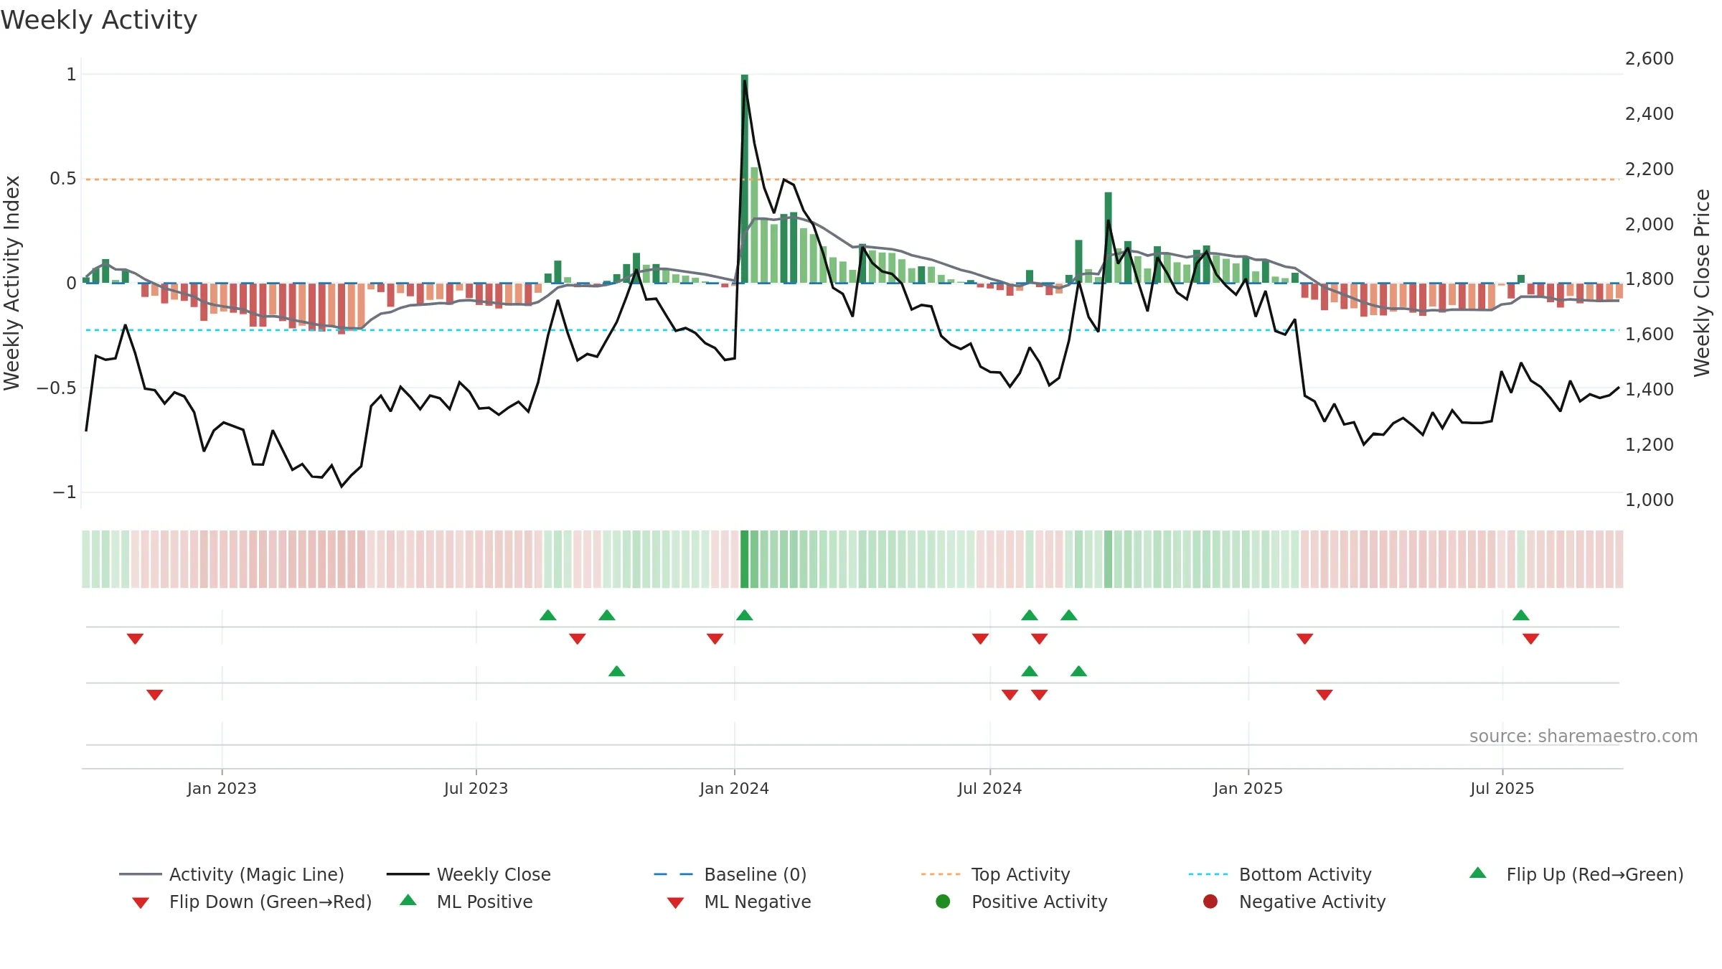
Task: Click the '−1' activity index tick label
Action: click(65, 492)
